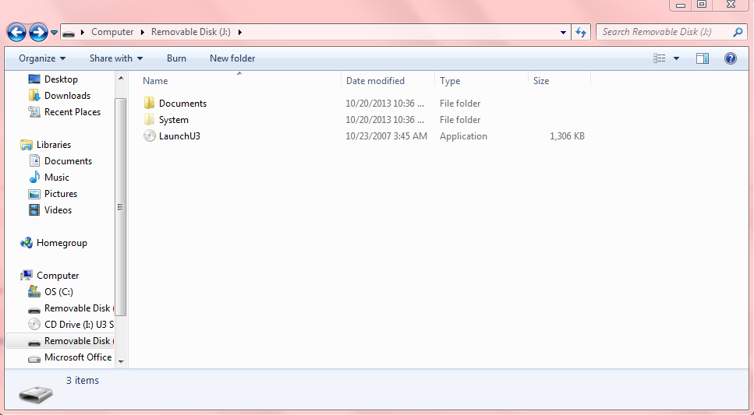
Task: Restore down the Explorer window
Action: click(x=702, y=5)
